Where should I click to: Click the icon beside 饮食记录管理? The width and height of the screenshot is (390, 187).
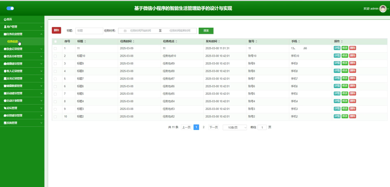(5, 49)
